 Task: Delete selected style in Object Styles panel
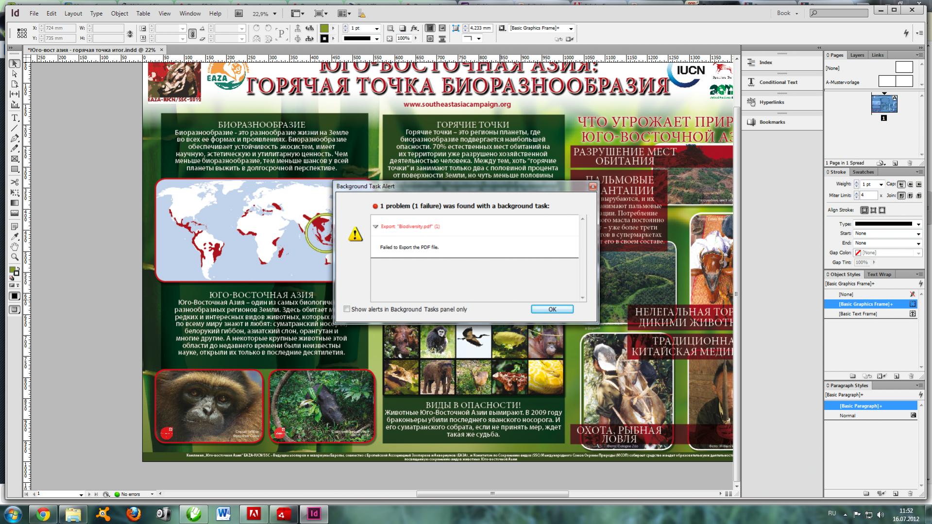pyautogui.click(x=911, y=376)
